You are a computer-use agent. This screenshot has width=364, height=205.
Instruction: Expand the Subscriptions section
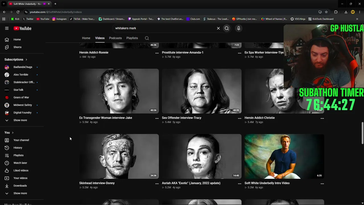point(16,60)
